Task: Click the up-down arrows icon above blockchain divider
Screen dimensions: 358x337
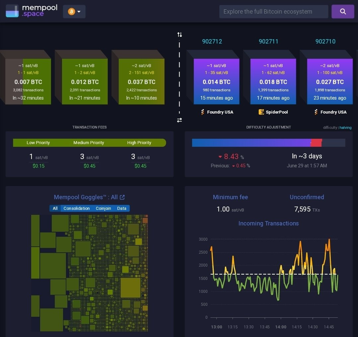Action: tap(179, 35)
